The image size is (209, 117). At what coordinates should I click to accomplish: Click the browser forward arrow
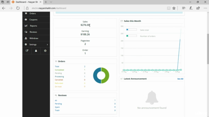click(x=11, y=8)
